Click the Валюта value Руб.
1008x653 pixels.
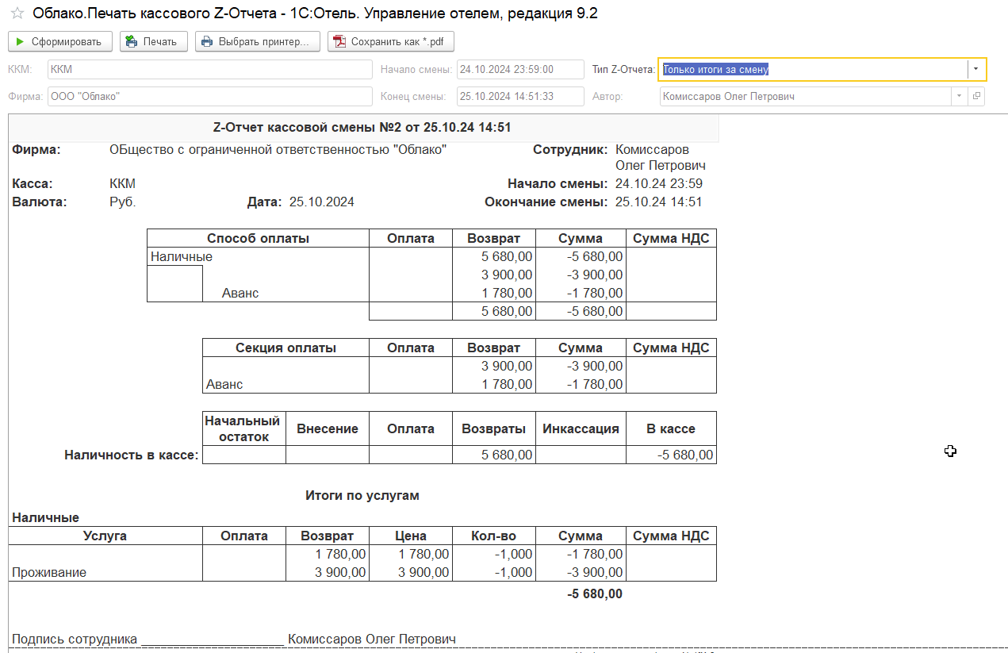coord(123,202)
